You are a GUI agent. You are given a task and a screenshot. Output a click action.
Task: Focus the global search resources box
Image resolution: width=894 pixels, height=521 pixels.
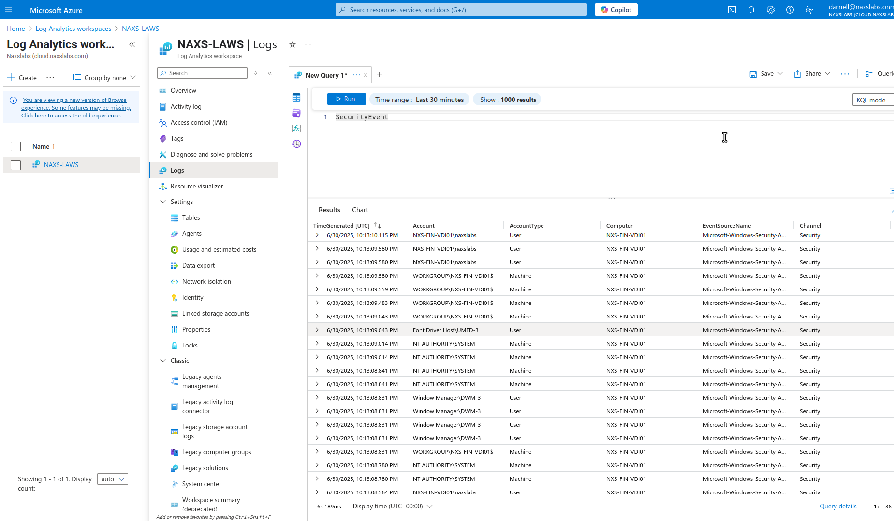pyautogui.click(x=461, y=10)
